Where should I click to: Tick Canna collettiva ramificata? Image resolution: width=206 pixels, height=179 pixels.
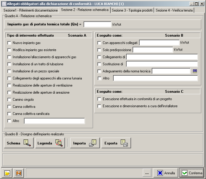click(x=9, y=114)
